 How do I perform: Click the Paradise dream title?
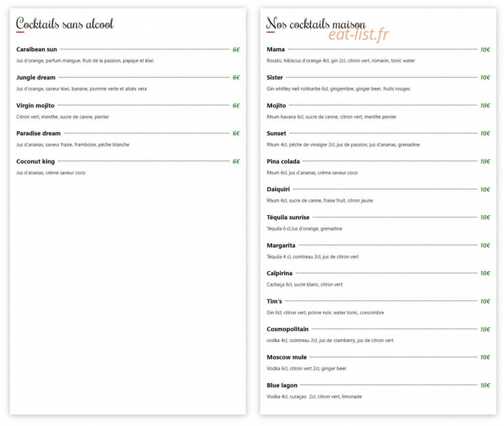point(38,134)
